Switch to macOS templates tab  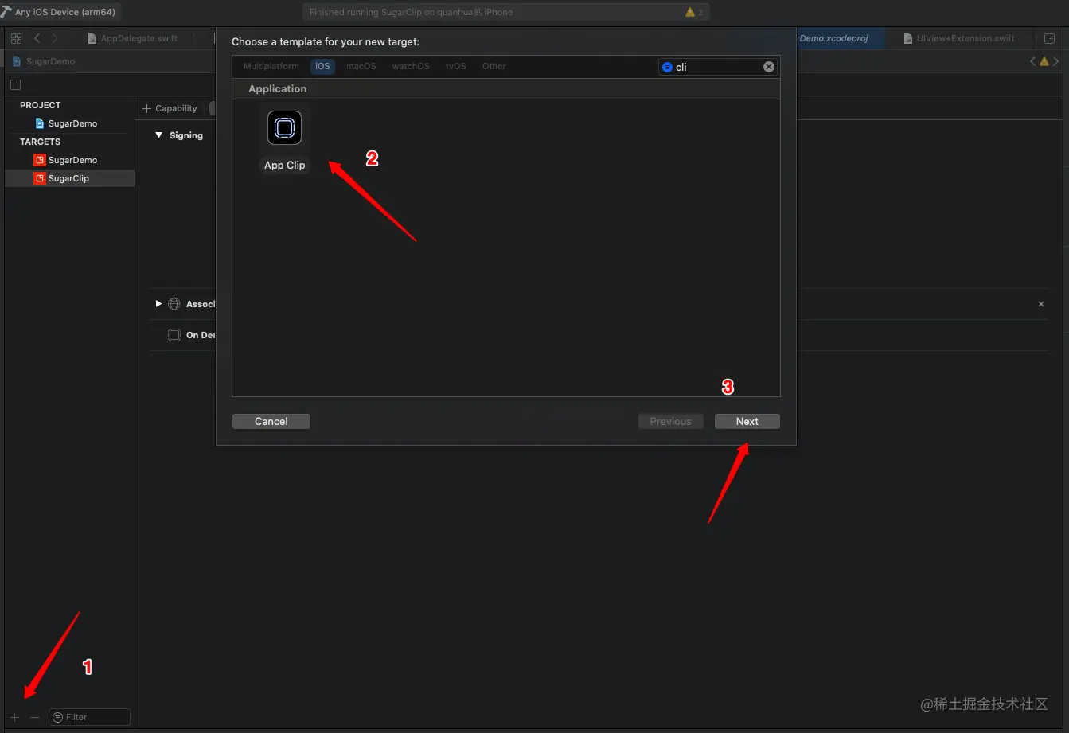[361, 66]
